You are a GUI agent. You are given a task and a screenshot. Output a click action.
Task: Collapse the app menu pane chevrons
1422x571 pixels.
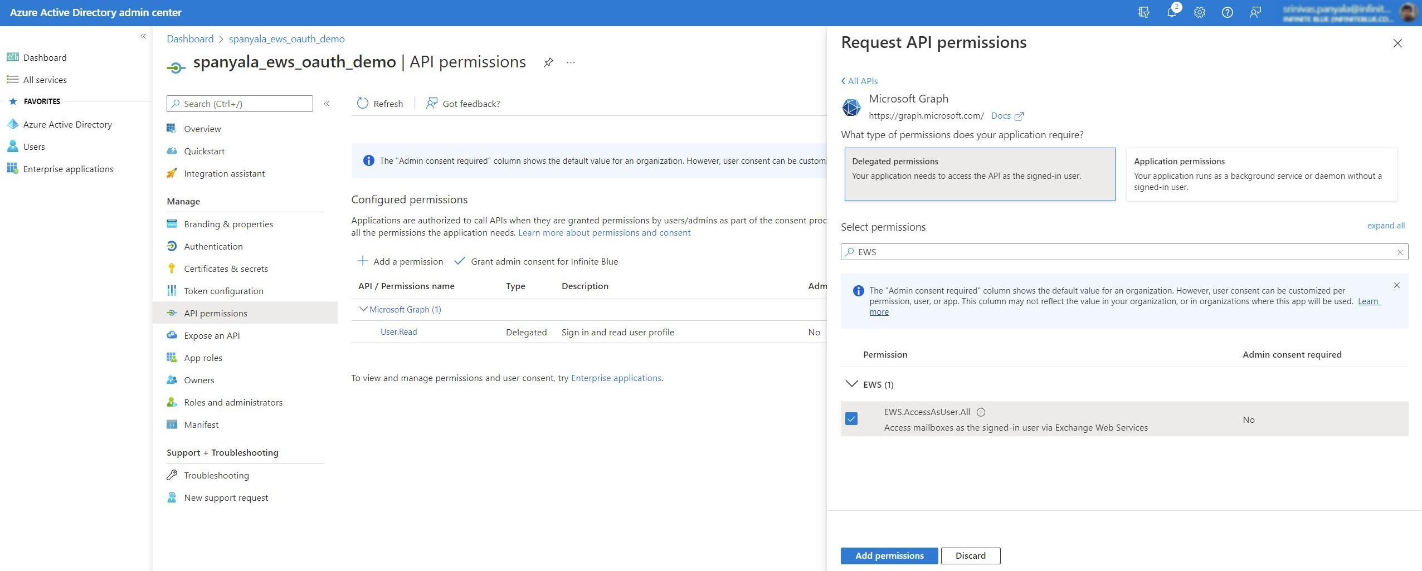327,104
